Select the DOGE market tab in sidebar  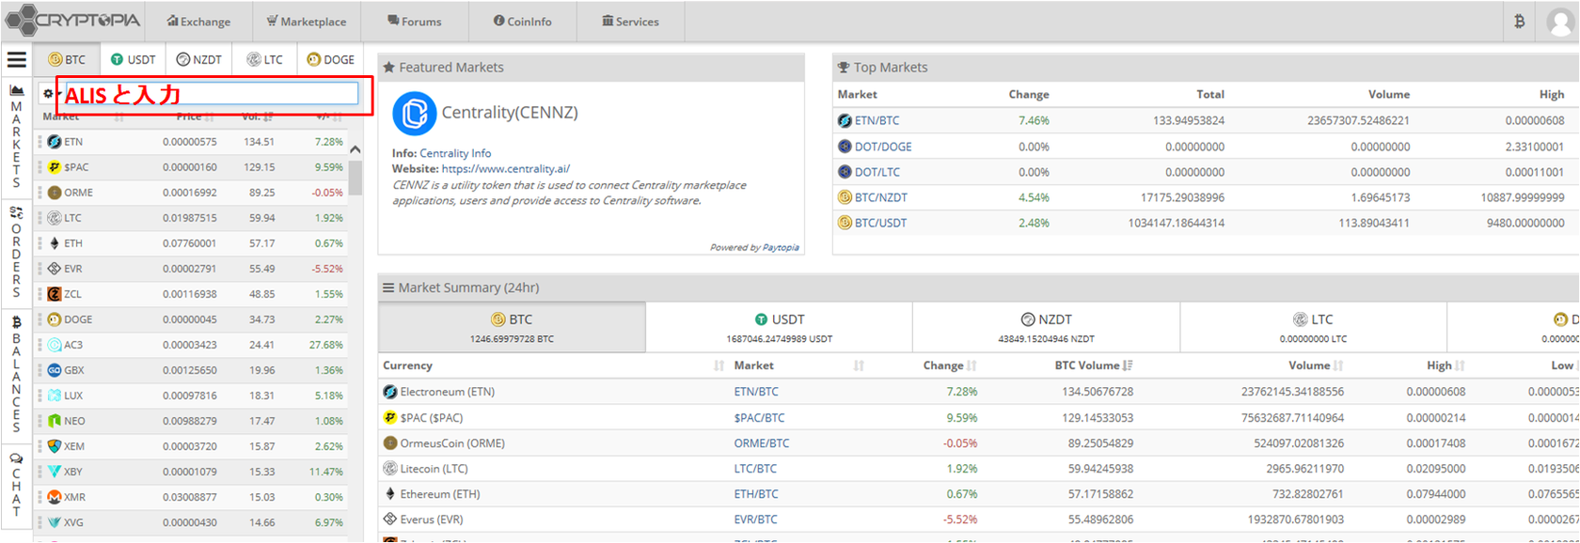click(x=330, y=59)
